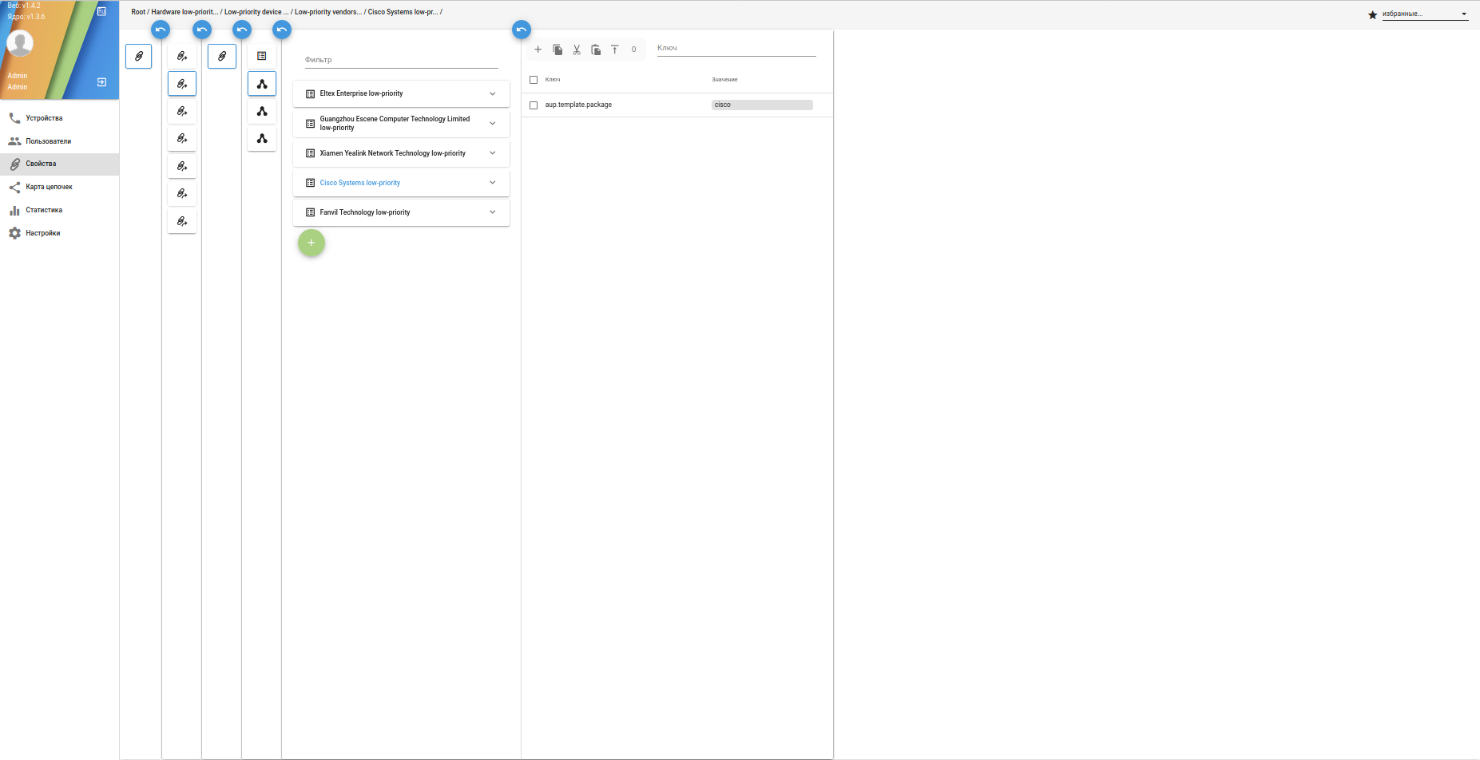Click the cisco value field
1480x760 pixels.
(x=762, y=105)
